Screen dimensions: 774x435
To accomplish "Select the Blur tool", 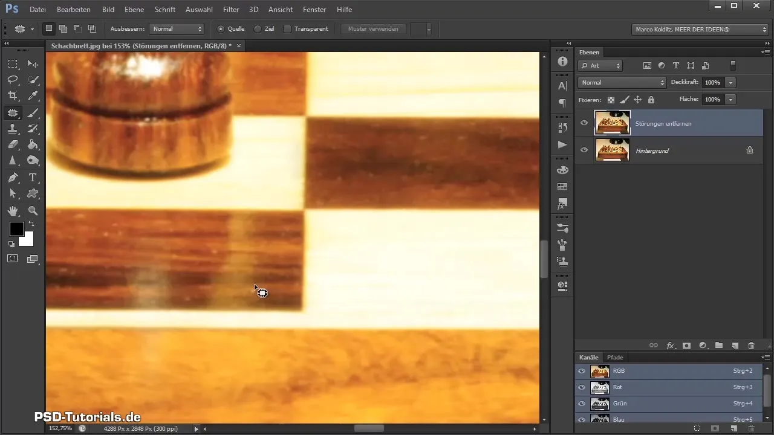I will pos(13,161).
